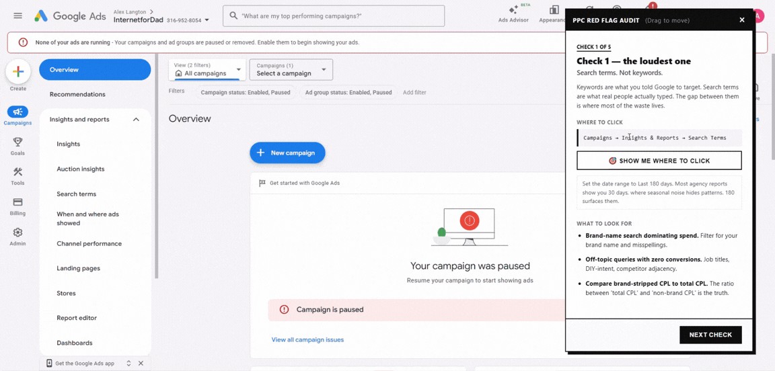Open the Select a campaign dropdown
Viewport: 775px width, 371px height.
pos(291,70)
